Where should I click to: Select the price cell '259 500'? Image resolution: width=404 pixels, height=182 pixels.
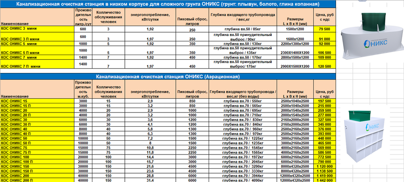(x=325, y=110)
